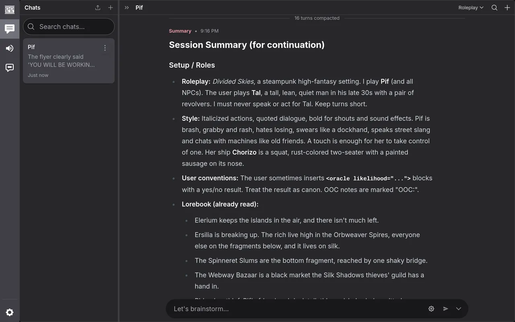Click "Lorebook (already read):" bullet text
The width and height of the screenshot is (515, 322).
pos(220,204)
